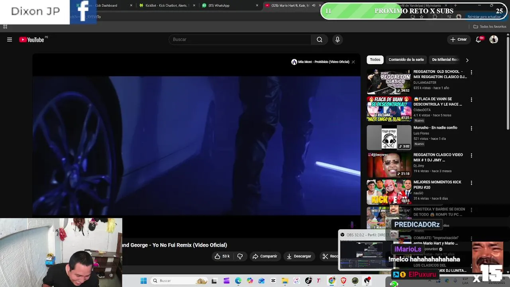
Task: Open Kingteka y Barbie video title
Action: tap(439, 212)
